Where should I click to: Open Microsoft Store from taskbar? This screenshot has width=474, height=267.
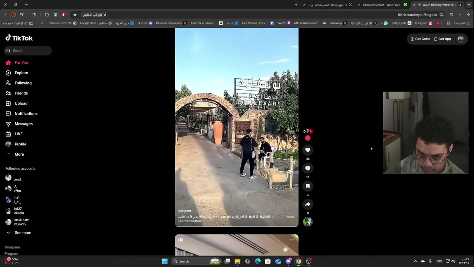[268, 261]
